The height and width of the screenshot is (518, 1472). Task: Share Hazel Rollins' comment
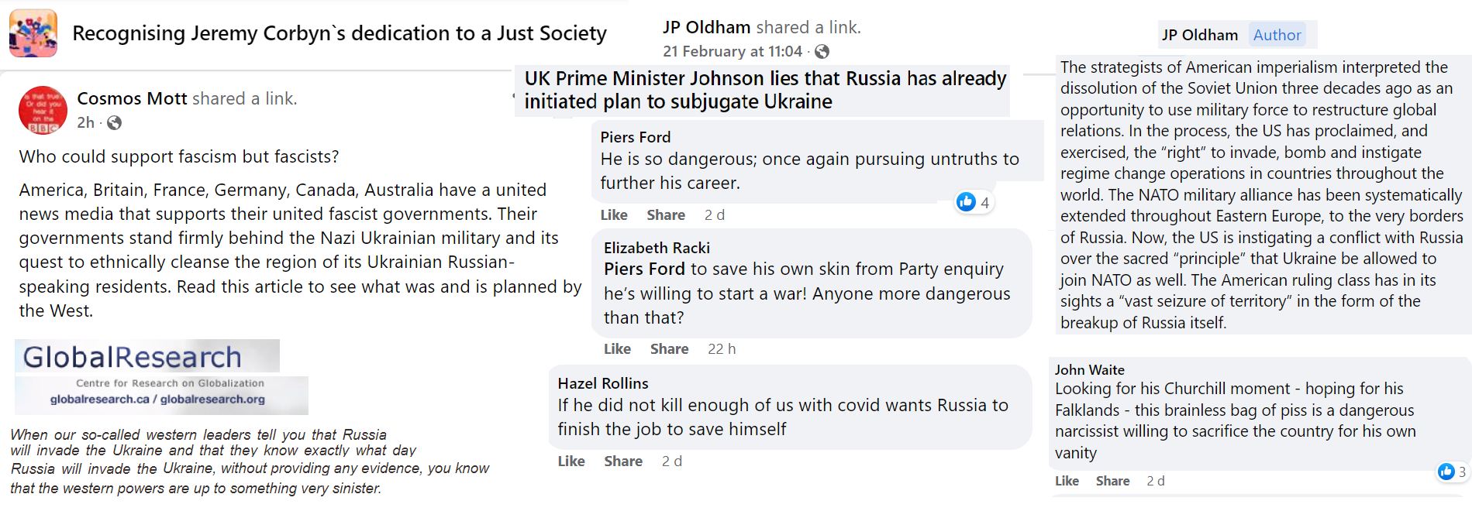point(623,461)
